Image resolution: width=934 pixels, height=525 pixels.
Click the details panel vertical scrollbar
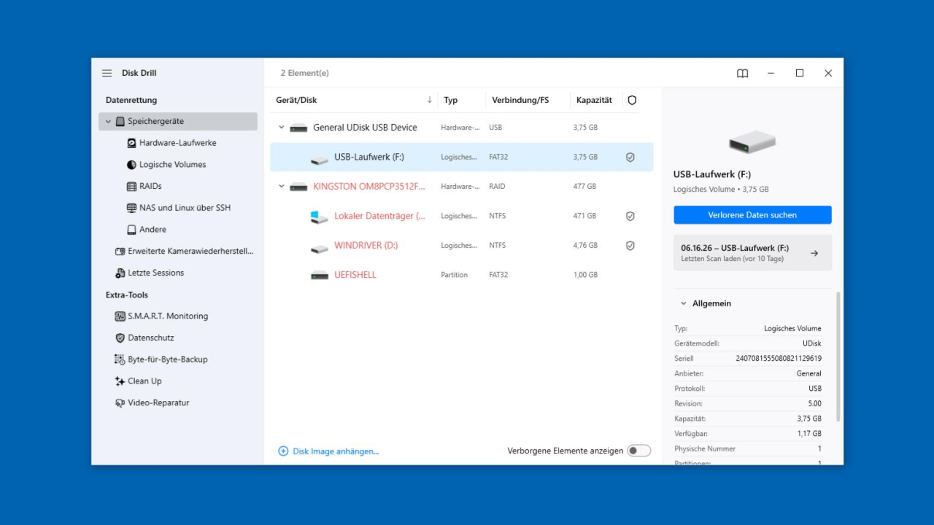coord(838,356)
